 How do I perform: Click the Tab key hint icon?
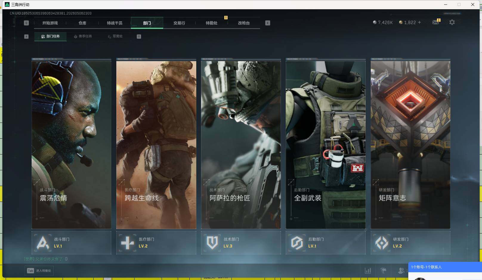pos(30,271)
